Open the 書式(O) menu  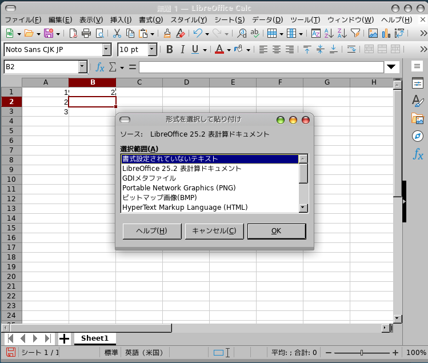pyautogui.click(x=151, y=20)
